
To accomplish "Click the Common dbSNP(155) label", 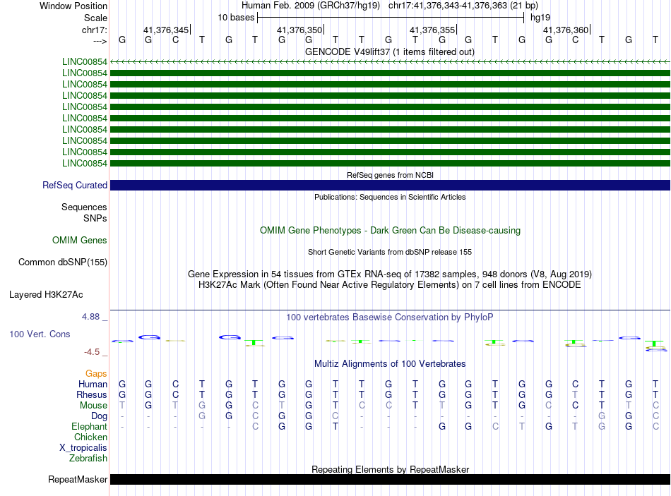I will (62, 262).
